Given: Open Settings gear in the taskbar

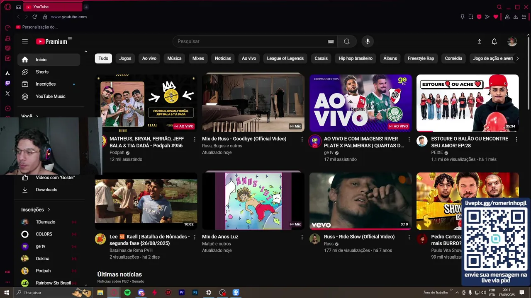Looking at the screenshot, I should click(x=209, y=293).
